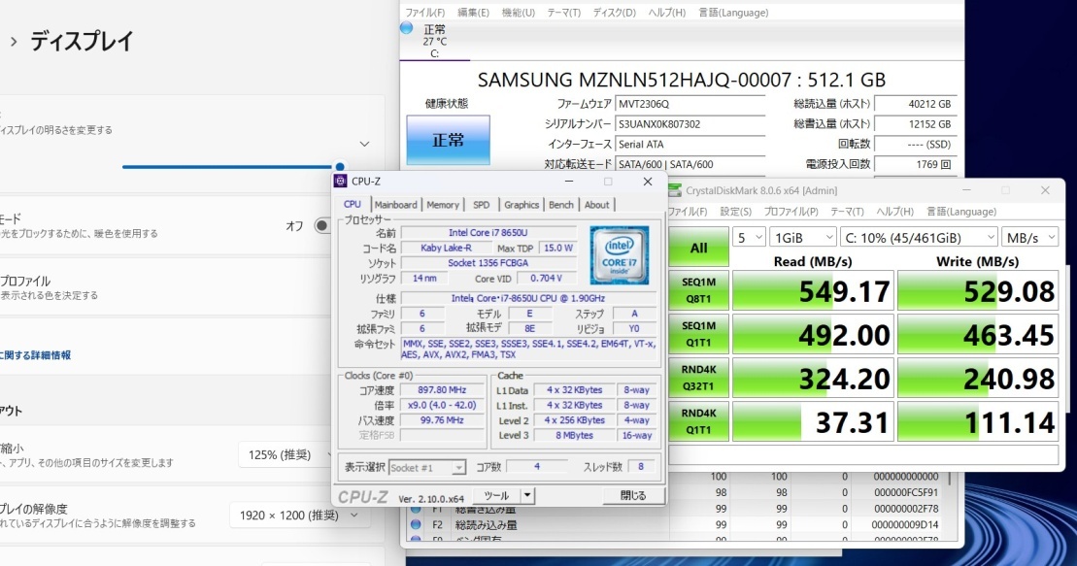Switch to the Bench tab in CPU-Z
1077x566 pixels.
(561, 205)
